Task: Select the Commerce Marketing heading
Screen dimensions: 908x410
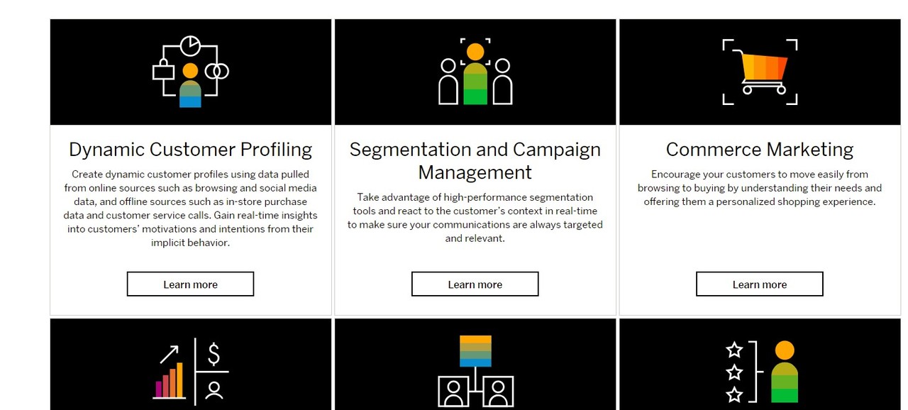Action: pyautogui.click(x=759, y=150)
